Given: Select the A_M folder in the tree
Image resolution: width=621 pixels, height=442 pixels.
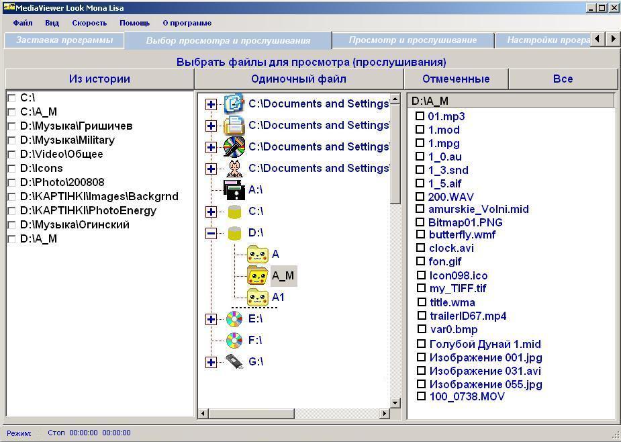Looking at the screenshot, I should pyautogui.click(x=283, y=276).
